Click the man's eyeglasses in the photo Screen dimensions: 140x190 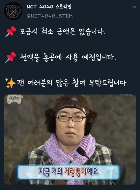[x=71, y=118]
